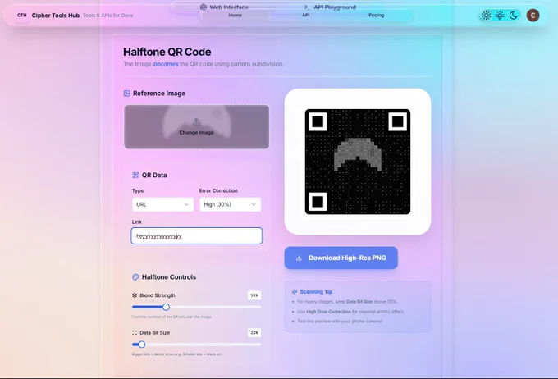
Task: Click Cipher Tools Hub title
Action: click(x=56, y=16)
